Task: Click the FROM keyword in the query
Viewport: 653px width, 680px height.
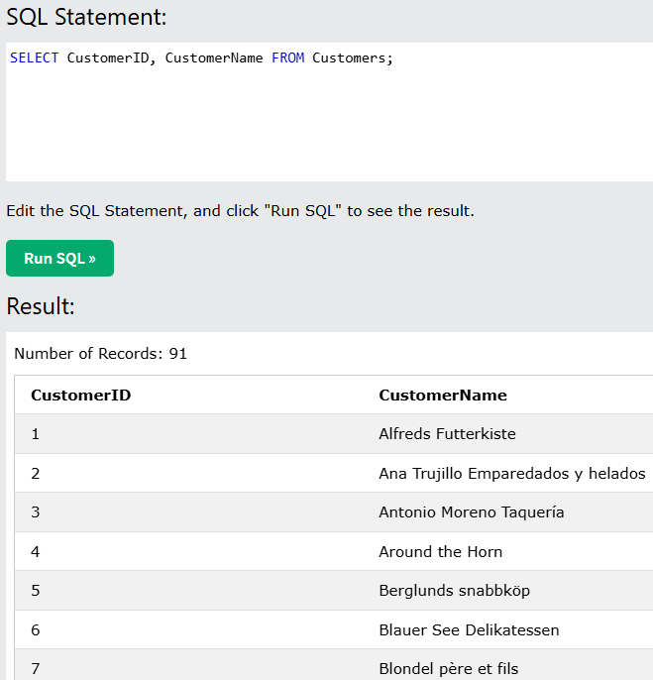Action: [287, 58]
